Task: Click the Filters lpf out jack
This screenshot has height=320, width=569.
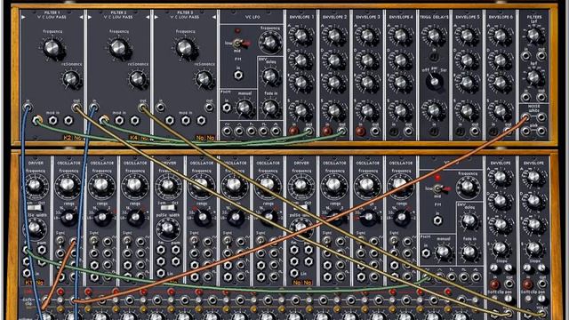Action: click(x=541, y=56)
